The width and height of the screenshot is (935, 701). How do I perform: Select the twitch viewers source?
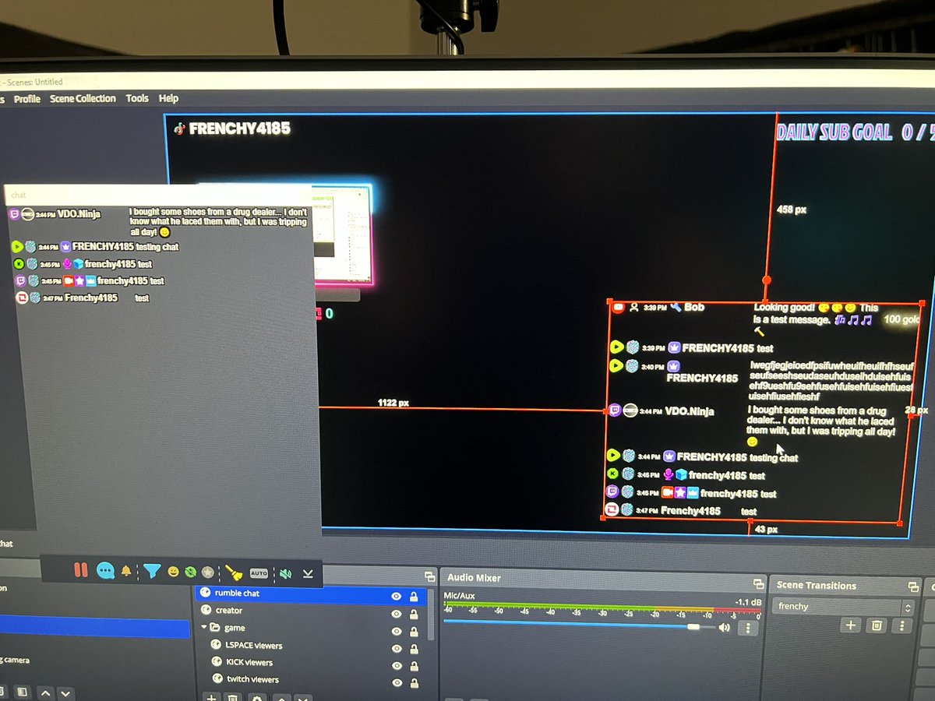coord(254,679)
